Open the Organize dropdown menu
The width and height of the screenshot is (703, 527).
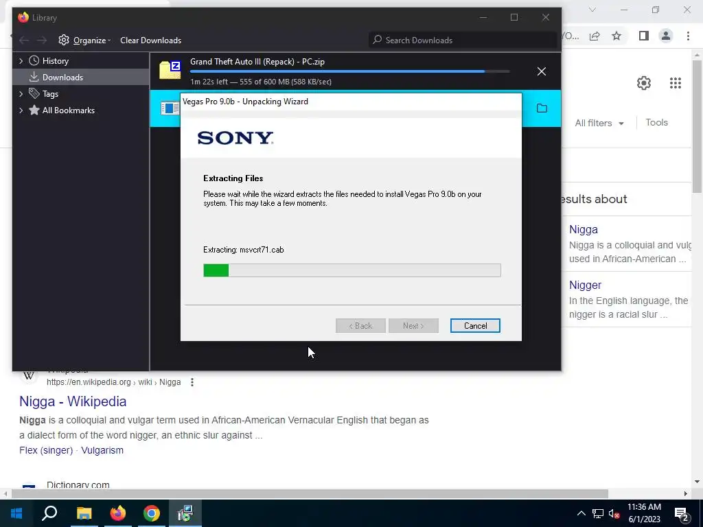[x=92, y=40]
